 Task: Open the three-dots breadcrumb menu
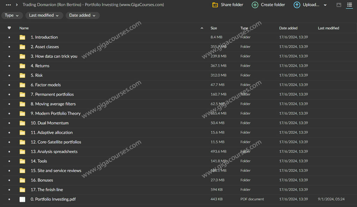tap(8, 5)
